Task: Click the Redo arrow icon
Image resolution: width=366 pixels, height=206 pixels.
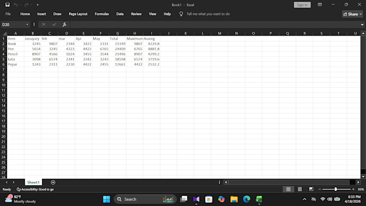Action: pyautogui.click(x=26, y=5)
